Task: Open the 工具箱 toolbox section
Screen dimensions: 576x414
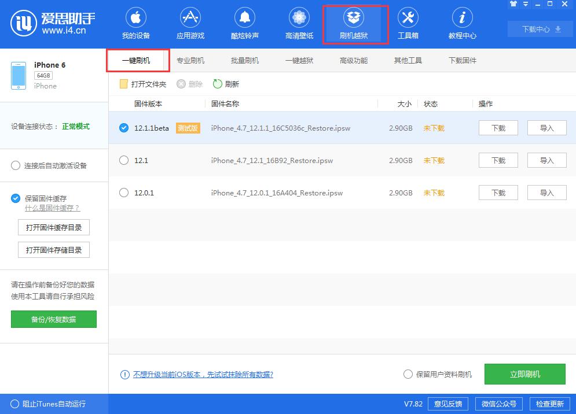Action: pyautogui.click(x=408, y=23)
